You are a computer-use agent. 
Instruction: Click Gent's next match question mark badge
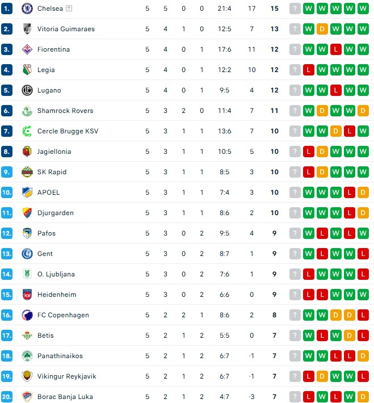click(x=295, y=254)
